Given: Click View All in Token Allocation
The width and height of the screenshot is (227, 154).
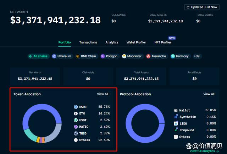Looking at the screenshot, I should pyautogui.click(x=103, y=94).
